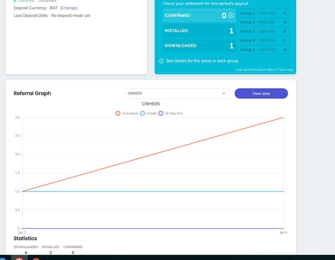
Task: Click the Group 1 7.50 USD row
Action: [x=263, y=13]
